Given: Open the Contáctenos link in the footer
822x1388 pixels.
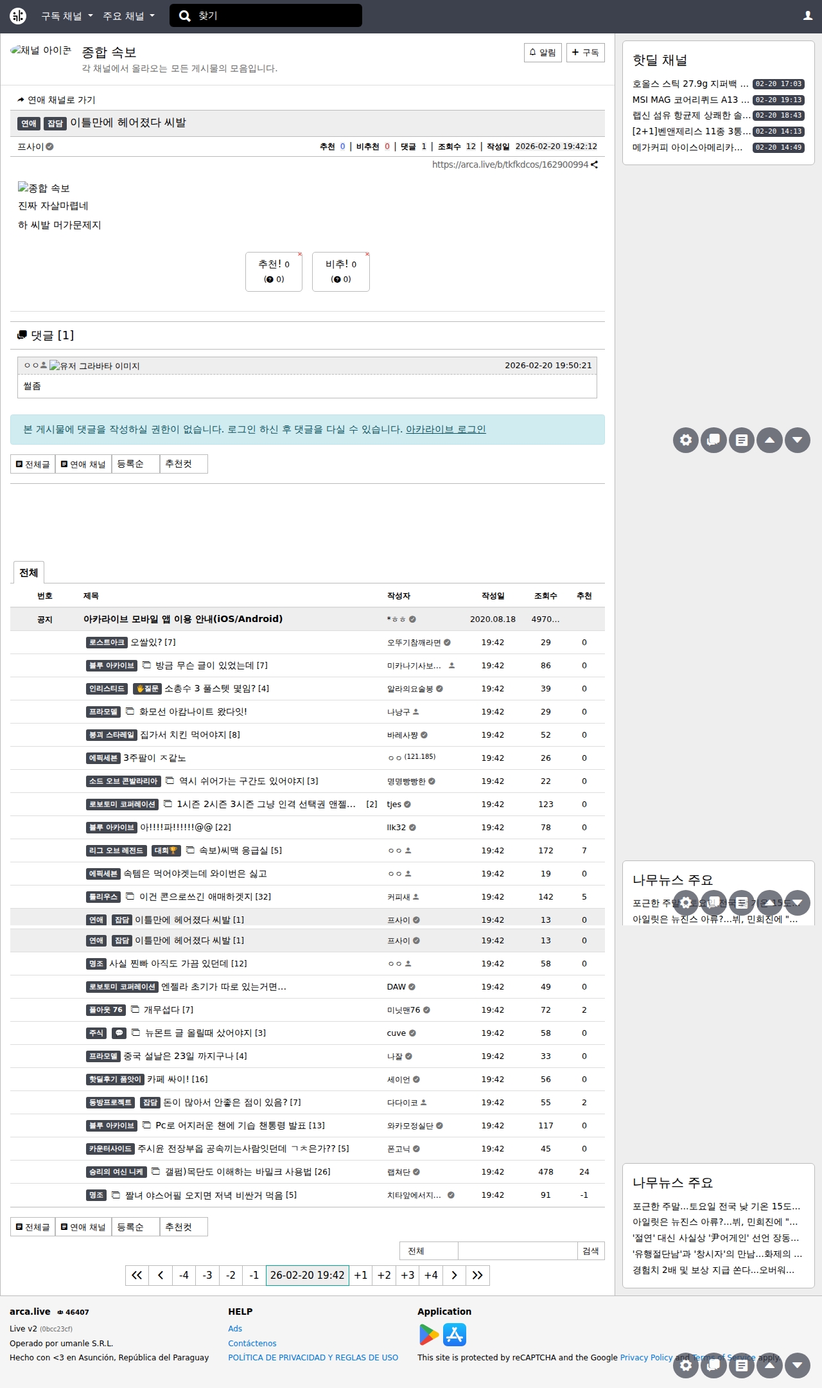Looking at the screenshot, I should [x=252, y=1343].
